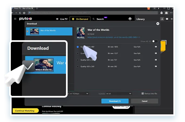Click video icon on the bit rate 1805 row

156,47
